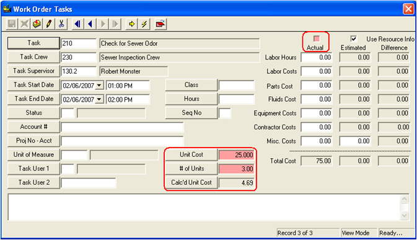Click the Task End Date button

click(x=33, y=99)
